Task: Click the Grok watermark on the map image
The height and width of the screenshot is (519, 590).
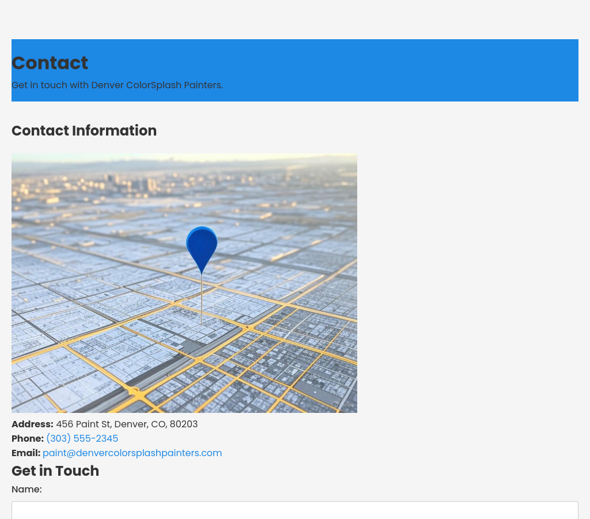Action: coord(342,405)
